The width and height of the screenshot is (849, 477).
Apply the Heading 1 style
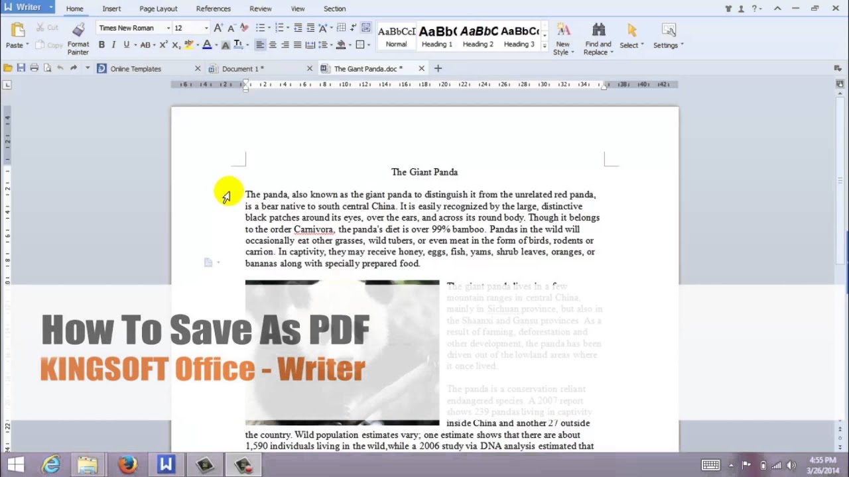(437, 36)
